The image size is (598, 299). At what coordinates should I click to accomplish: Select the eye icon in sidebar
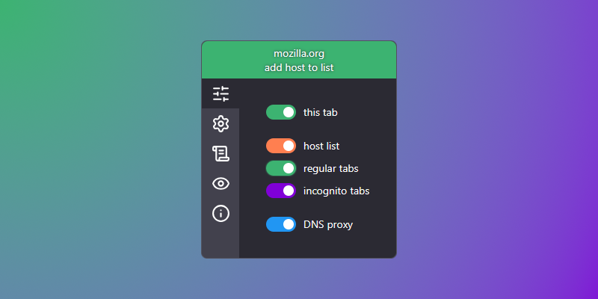click(x=221, y=184)
